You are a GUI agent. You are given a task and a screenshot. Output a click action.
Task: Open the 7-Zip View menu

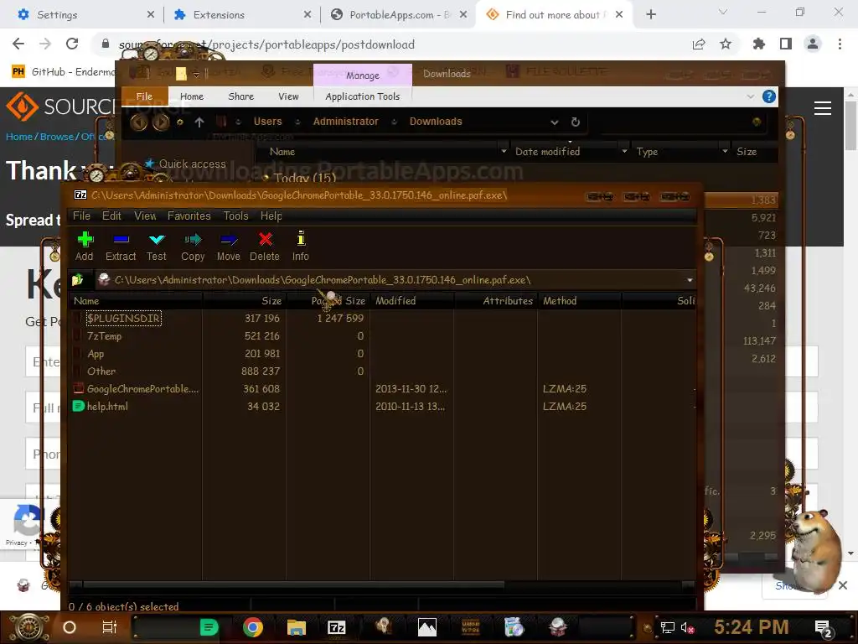coord(145,216)
